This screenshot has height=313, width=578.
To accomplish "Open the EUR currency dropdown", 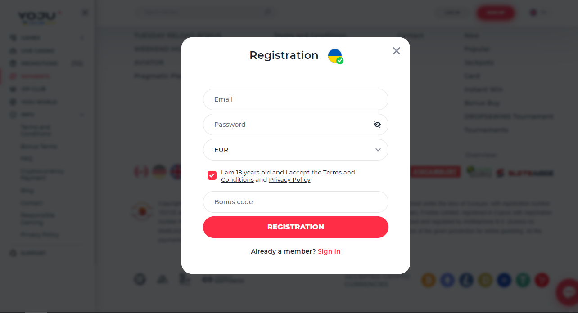I will 295,150.
